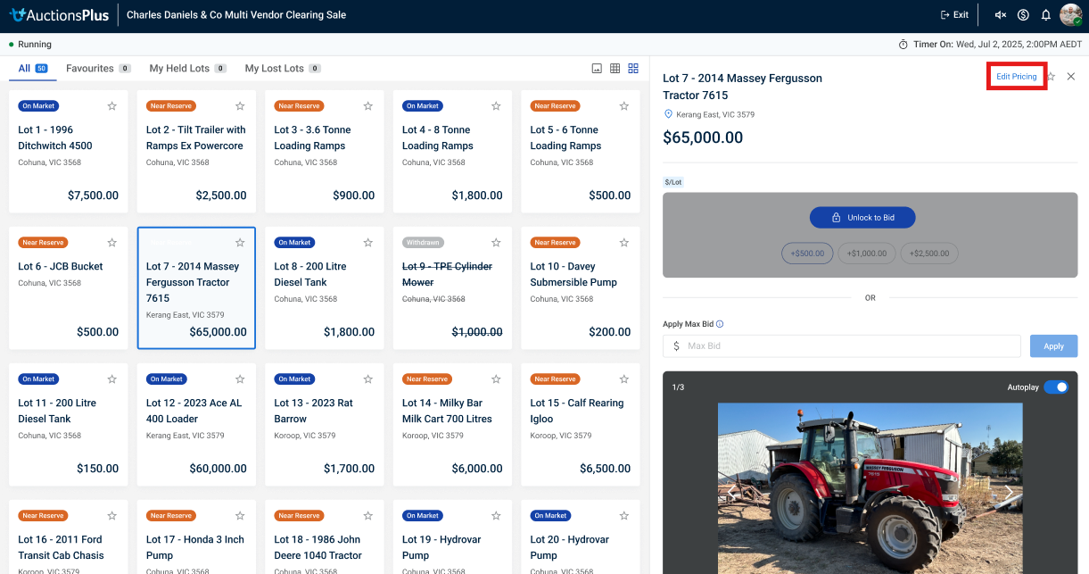Favourite Lot 1 Ditchwitch with its star
1089x574 pixels.
coord(112,106)
